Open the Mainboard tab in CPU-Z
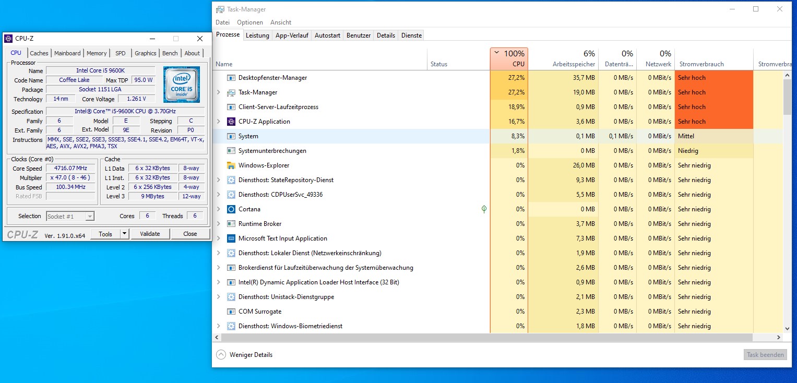 click(x=67, y=53)
